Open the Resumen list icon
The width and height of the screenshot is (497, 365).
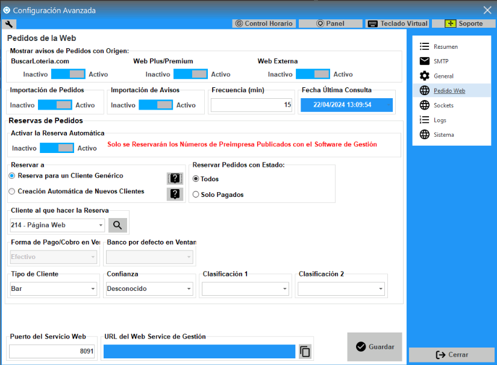[425, 46]
